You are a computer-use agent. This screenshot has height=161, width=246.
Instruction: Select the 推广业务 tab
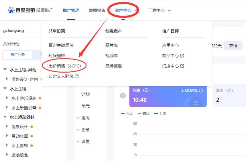[18, 55]
